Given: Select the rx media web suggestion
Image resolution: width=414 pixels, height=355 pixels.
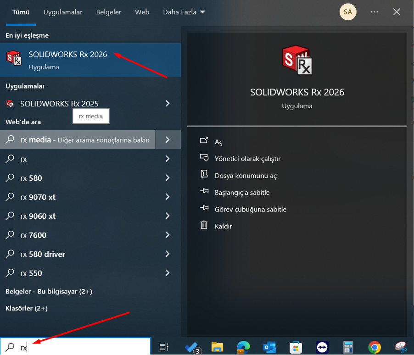Looking at the screenshot, I should point(78,139).
